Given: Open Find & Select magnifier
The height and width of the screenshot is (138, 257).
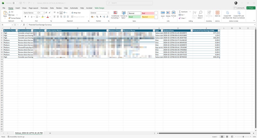Looking at the screenshot, I should click(200, 15).
